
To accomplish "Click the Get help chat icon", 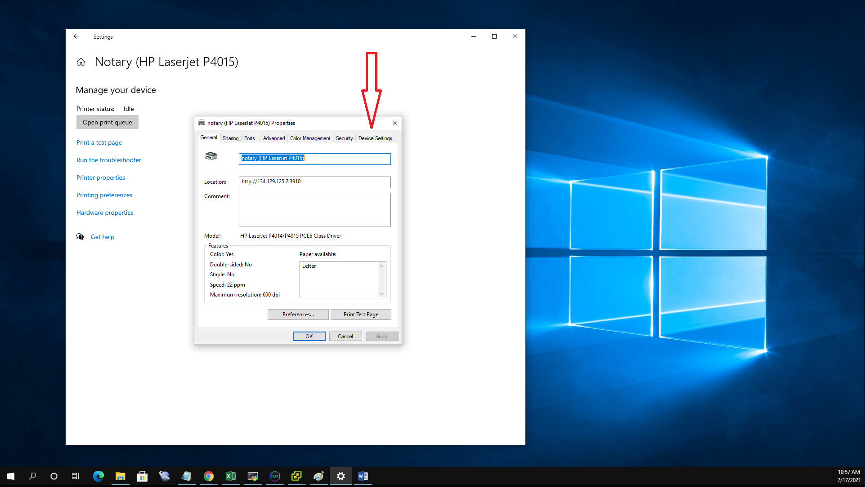I will coord(80,237).
